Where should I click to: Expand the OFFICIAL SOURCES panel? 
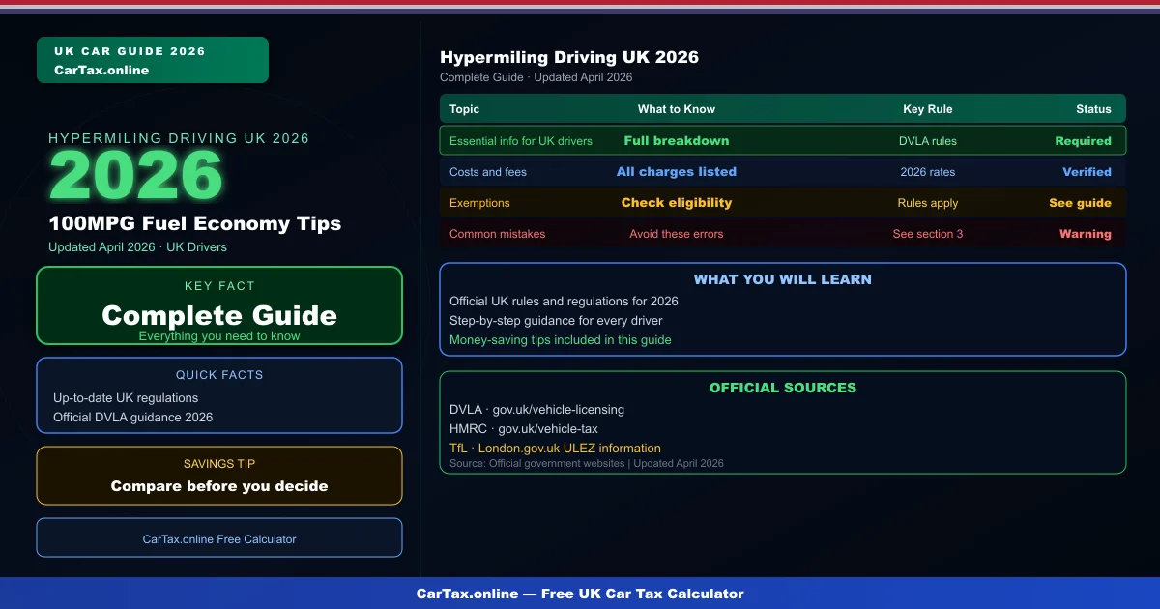[783, 420]
